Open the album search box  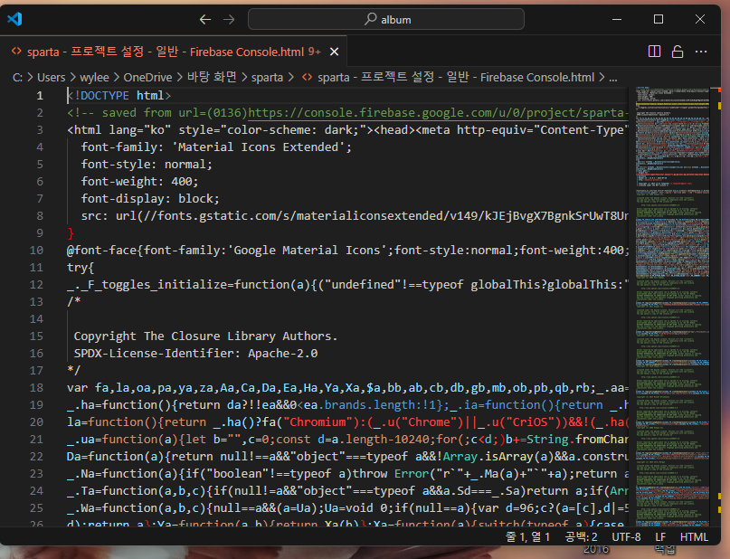click(x=386, y=20)
